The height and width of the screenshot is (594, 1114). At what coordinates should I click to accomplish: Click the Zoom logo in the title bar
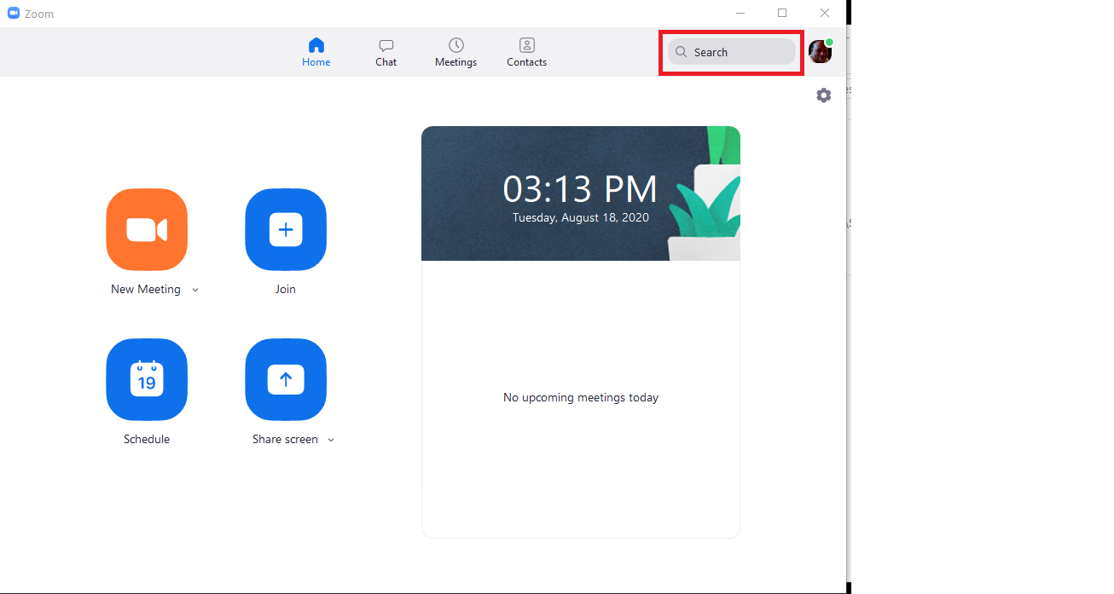click(14, 14)
